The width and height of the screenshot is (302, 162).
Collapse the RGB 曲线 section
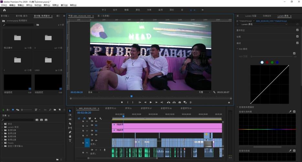tap(237, 49)
